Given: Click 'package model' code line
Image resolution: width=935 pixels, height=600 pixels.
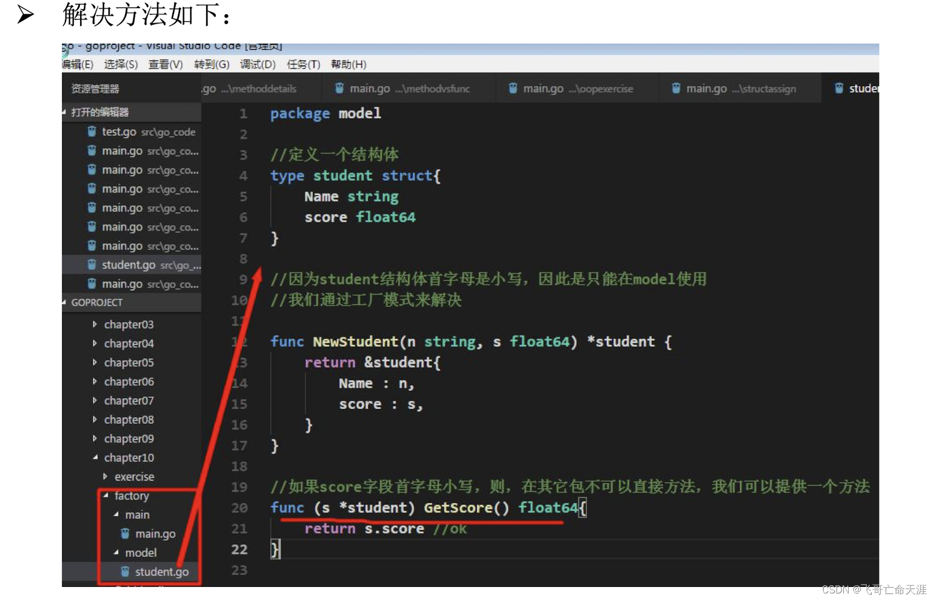Looking at the screenshot, I should coord(326,113).
